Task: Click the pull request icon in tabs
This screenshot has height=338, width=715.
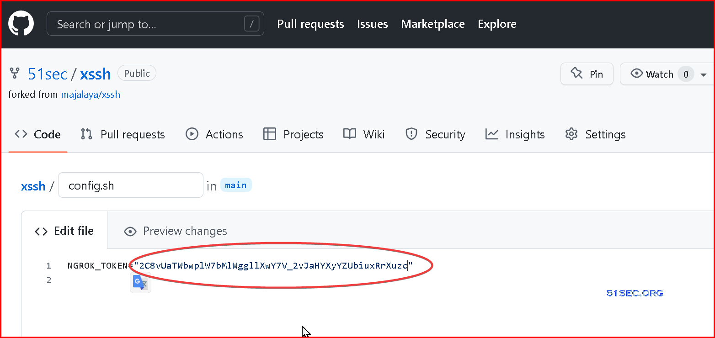Action: click(x=86, y=134)
